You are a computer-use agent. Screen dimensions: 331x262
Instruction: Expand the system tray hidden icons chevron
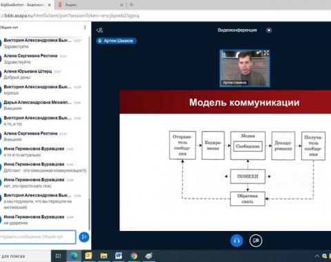tap(317, 256)
